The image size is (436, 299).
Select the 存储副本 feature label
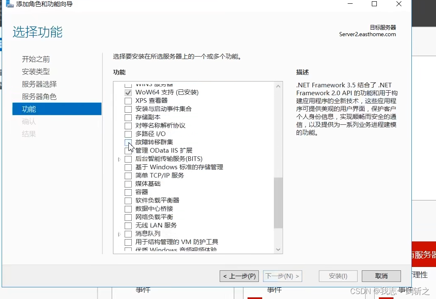click(148, 117)
